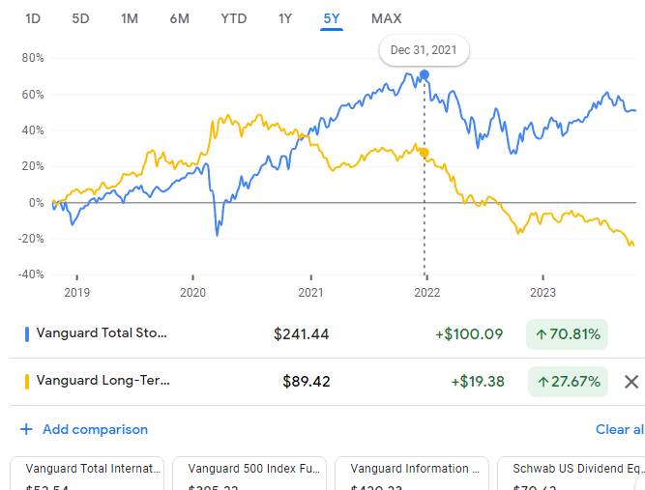Image resolution: width=645 pixels, height=490 pixels.
Task: Click the 70.81% gain badge
Action: coord(567,334)
